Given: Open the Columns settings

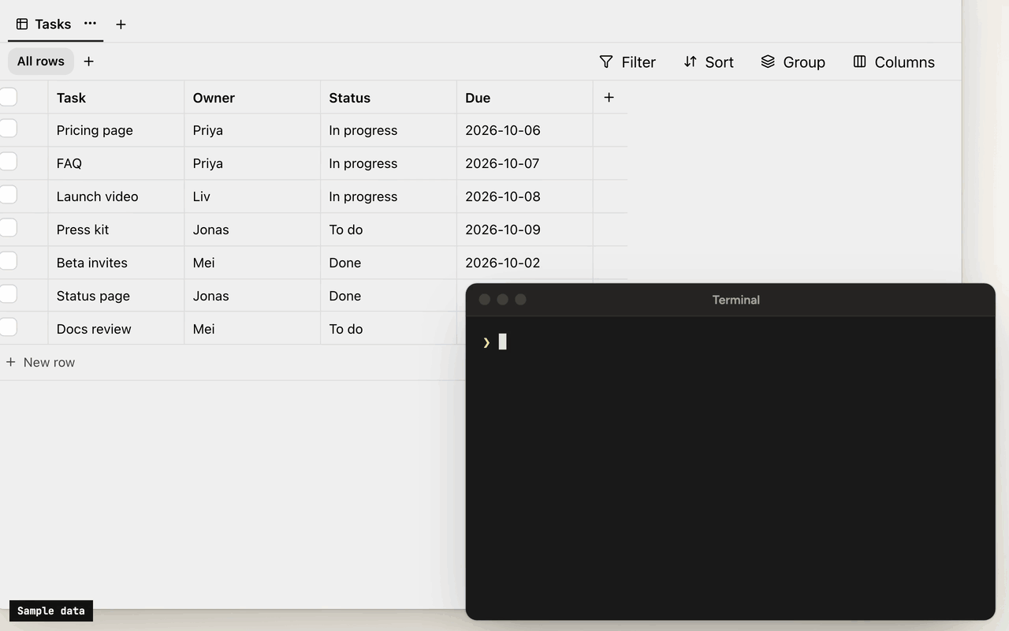Looking at the screenshot, I should click(x=894, y=62).
